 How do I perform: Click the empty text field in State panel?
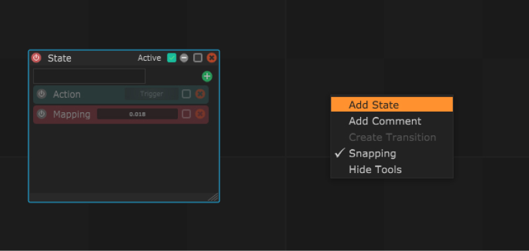point(89,76)
